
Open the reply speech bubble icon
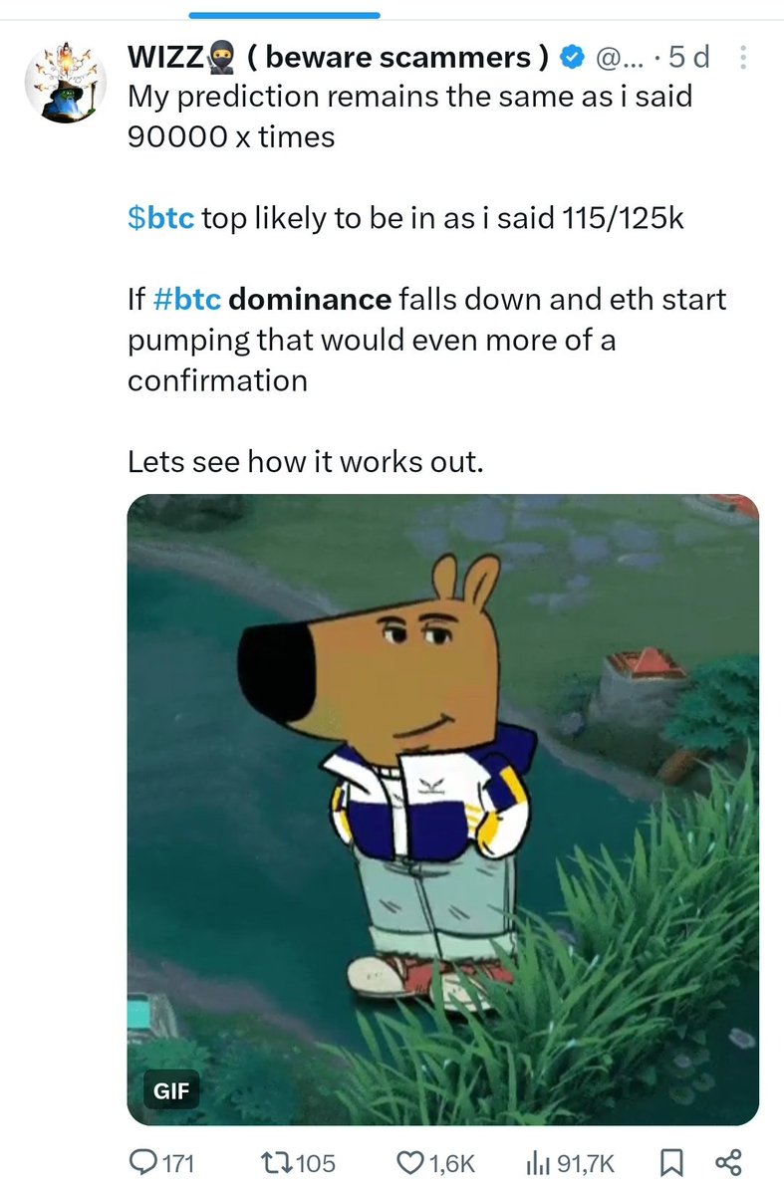click(x=142, y=1162)
